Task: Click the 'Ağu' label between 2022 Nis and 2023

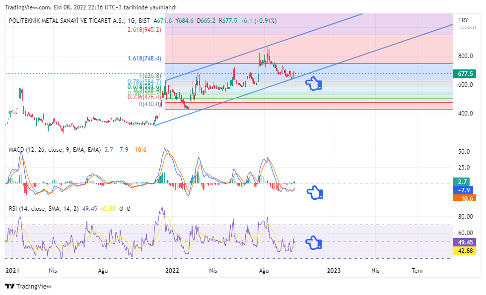Action: pyautogui.click(x=264, y=271)
